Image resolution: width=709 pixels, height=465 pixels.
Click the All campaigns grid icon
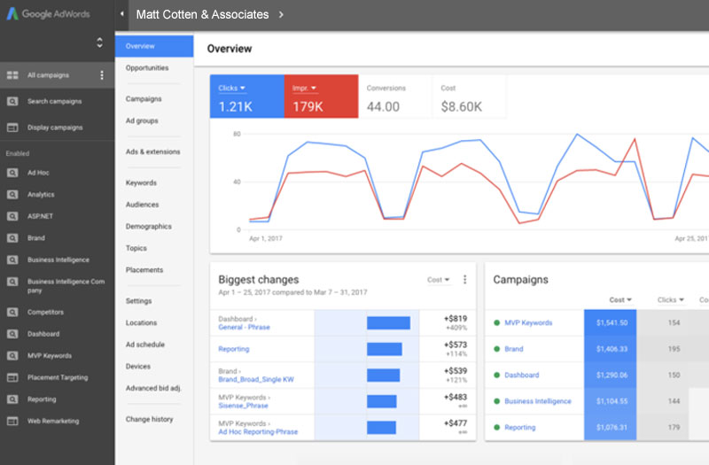12,75
